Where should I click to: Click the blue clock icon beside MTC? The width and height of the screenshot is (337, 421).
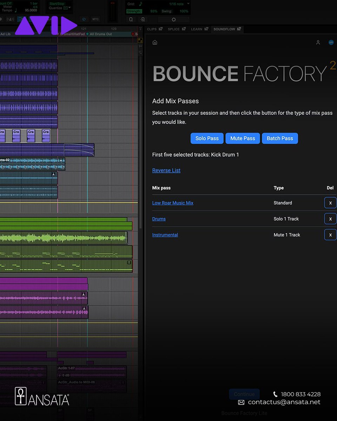coord(84,19)
